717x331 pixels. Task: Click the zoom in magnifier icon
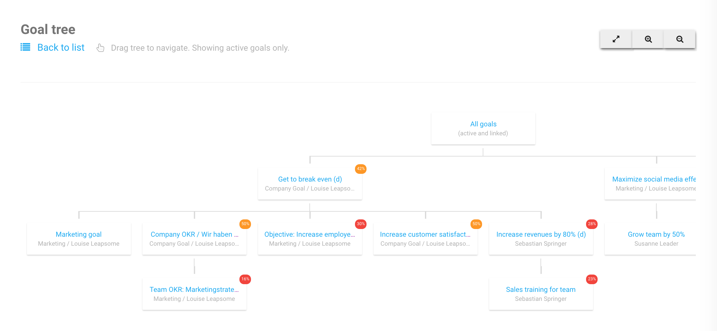tap(648, 39)
